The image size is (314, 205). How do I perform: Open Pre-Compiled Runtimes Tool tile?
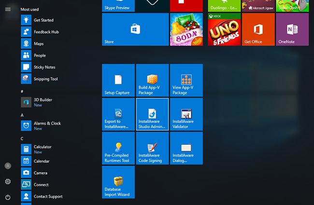(x=118, y=148)
